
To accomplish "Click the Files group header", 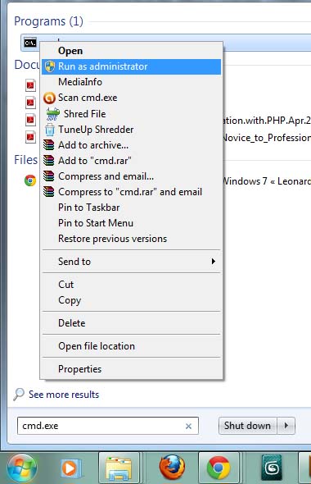I will 26,160.
